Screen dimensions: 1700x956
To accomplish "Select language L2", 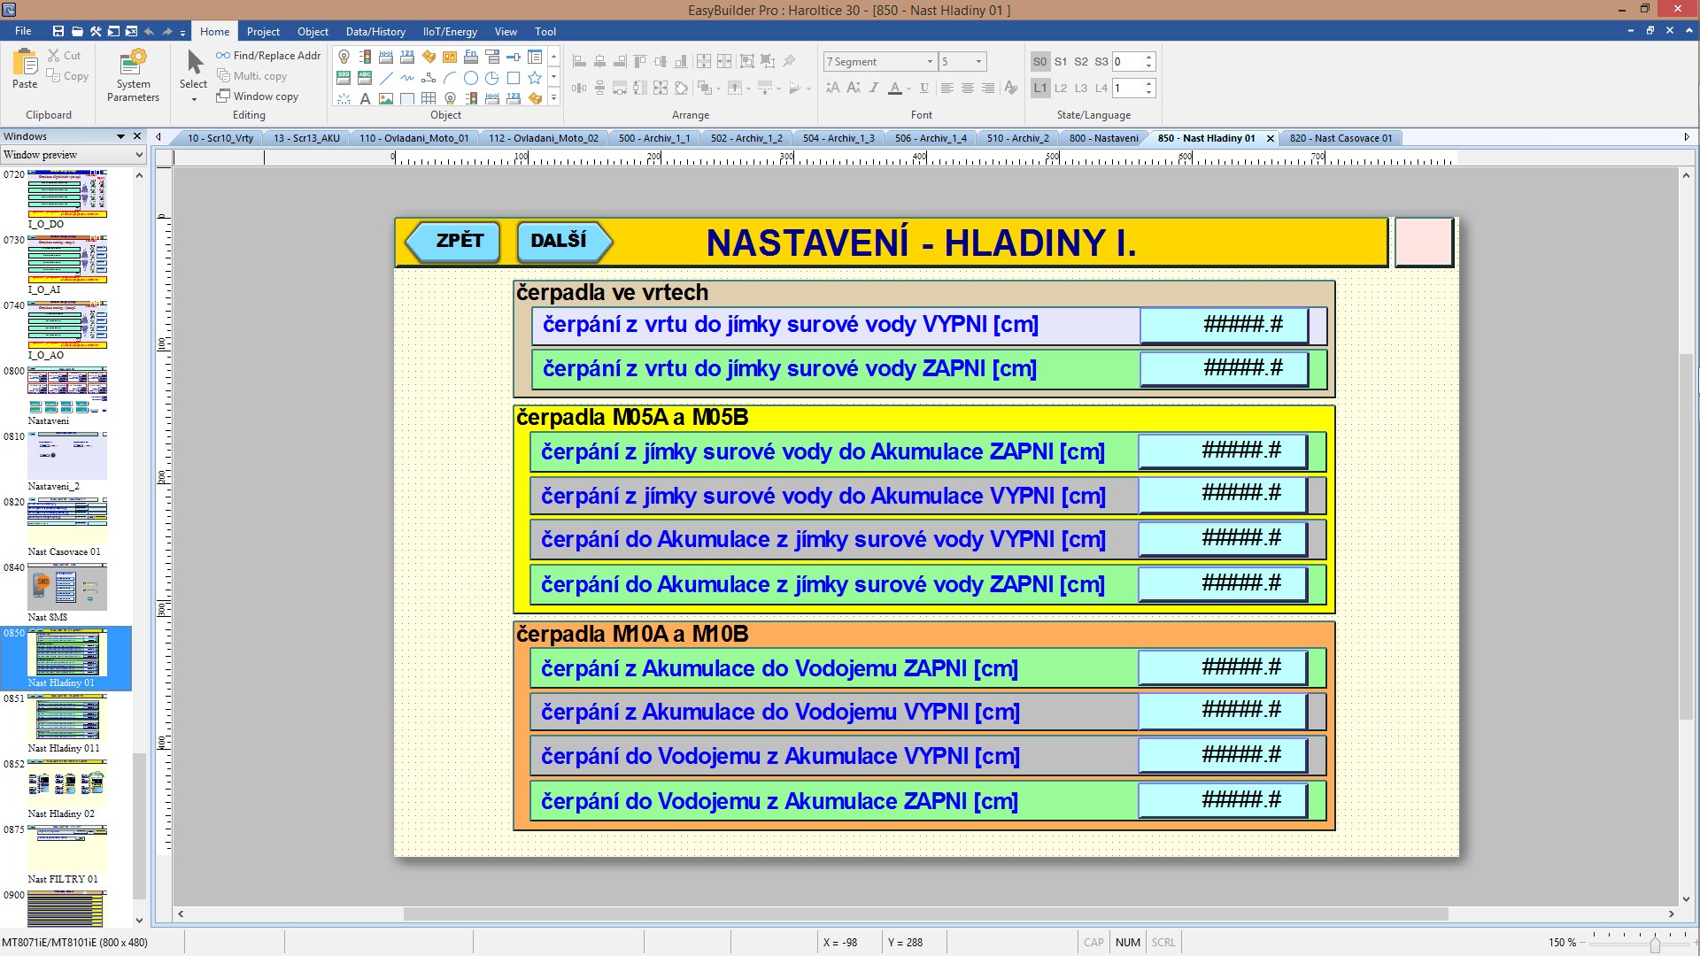I will 1061,88.
